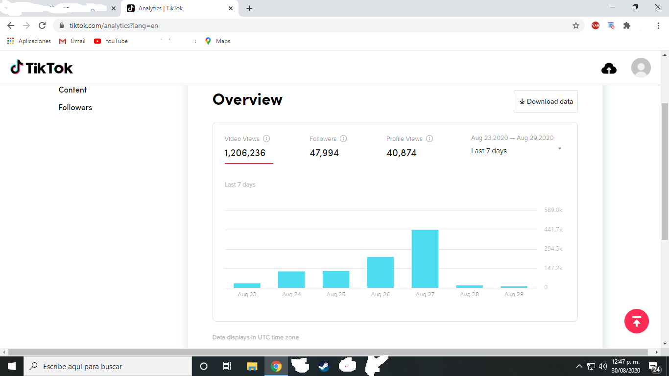Viewport: 669px width, 376px height.
Task: Open the notification center icon
Action: [654, 366]
